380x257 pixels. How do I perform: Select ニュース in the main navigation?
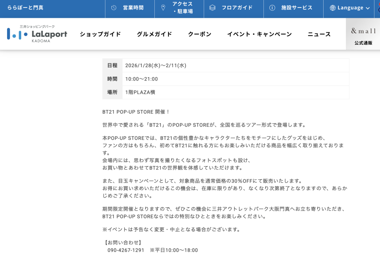pyautogui.click(x=319, y=34)
